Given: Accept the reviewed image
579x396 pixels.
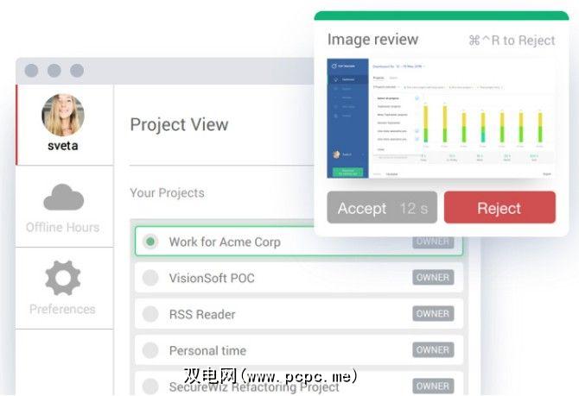Looking at the screenshot, I should (382, 207).
